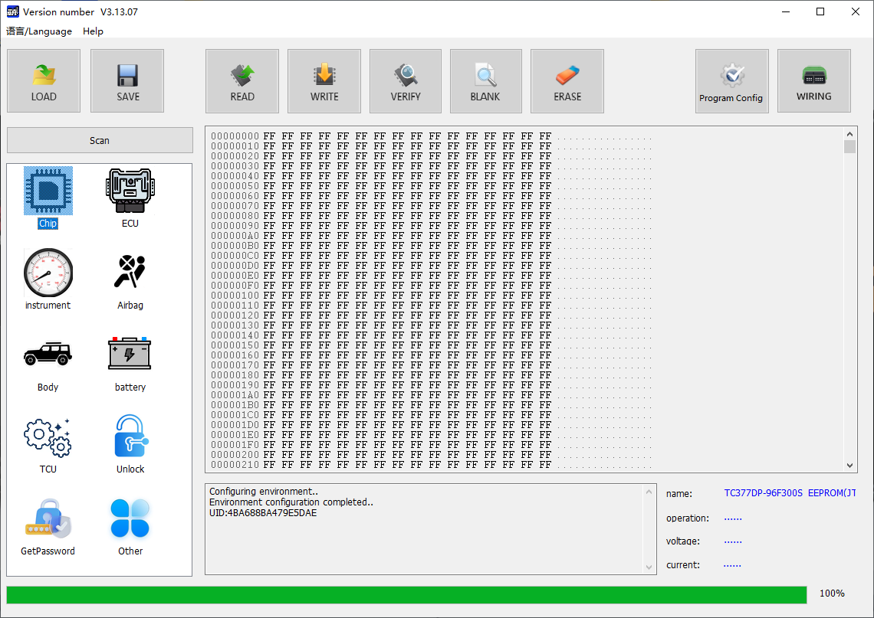Image resolution: width=874 pixels, height=618 pixels.
Task: Open the 语言/Language menu
Action: point(39,31)
